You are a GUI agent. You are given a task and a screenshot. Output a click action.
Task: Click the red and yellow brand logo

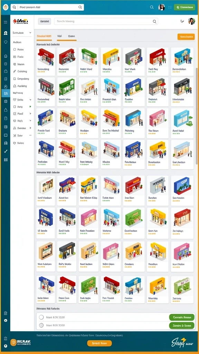click(20, 21)
